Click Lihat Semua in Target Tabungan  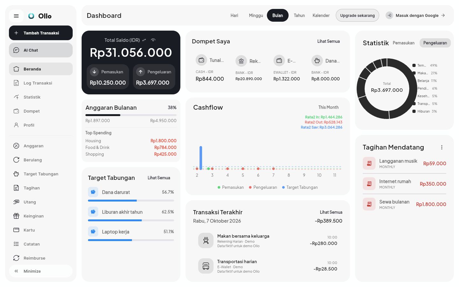pos(159,178)
